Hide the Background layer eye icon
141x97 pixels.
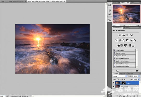pos(114,87)
